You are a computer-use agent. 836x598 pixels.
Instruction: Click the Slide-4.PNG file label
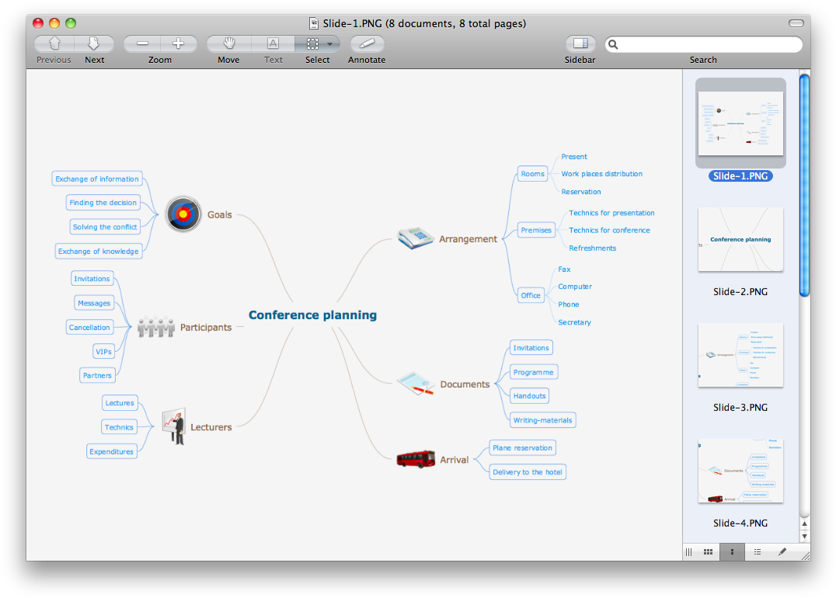coord(740,523)
